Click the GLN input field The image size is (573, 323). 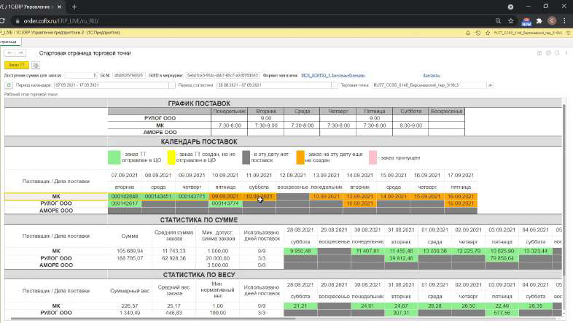point(129,75)
